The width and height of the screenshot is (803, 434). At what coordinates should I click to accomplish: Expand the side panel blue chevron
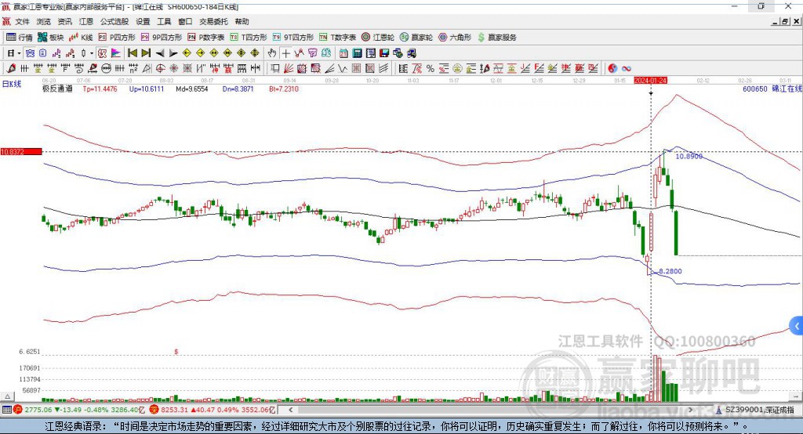[797, 326]
